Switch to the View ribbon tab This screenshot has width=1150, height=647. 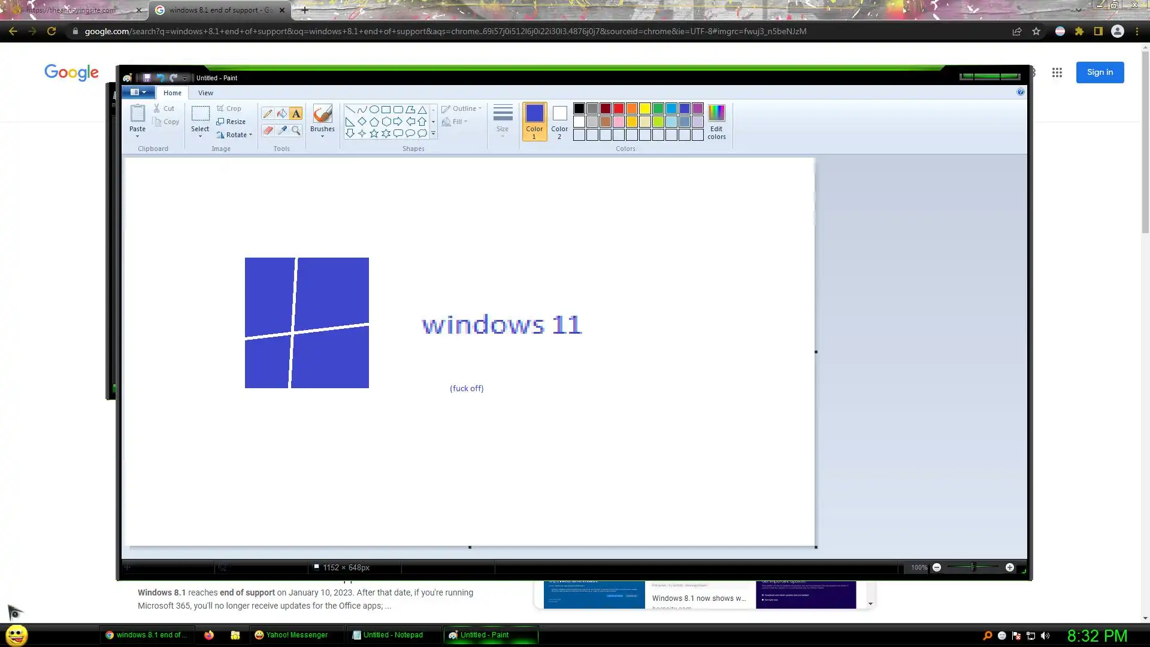(x=205, y=93)
